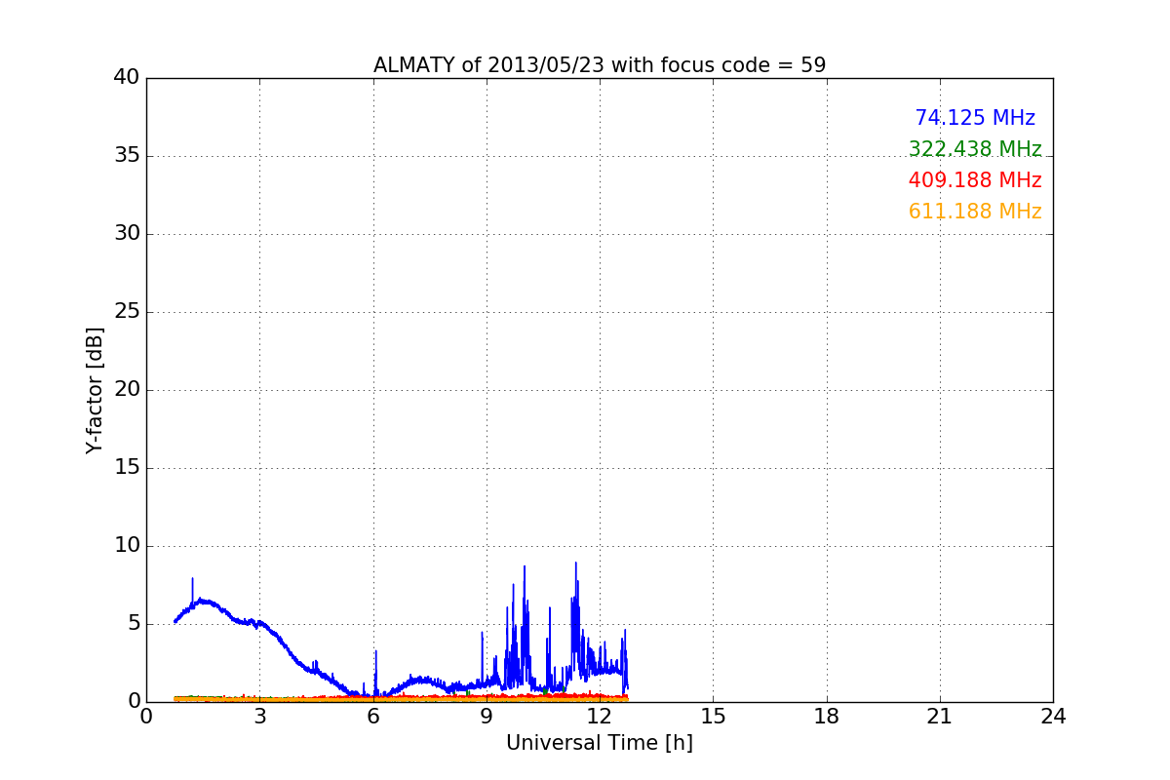Click the x-axis tick label 21
This screenshot has width=1170, height=780.
click(x=940, y=717)
